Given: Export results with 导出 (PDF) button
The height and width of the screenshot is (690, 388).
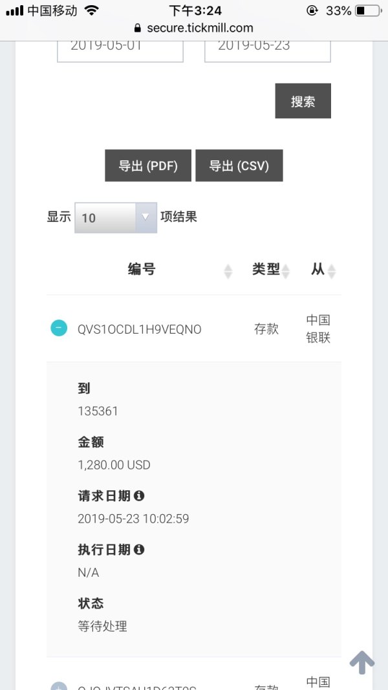Looking at the screenshot, I should pos(148,166).
